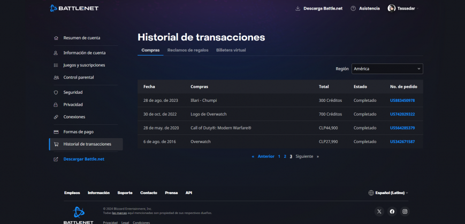The width and height of the screenshot is (465, 224).
Task: Click the first page double-arrow in pagination
Action: (253, 156)
